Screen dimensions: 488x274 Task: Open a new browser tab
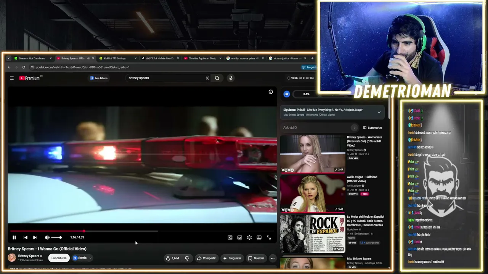tap(312, 58)
